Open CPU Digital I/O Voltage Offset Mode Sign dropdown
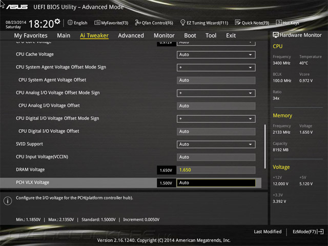Screen dimensions: 328x246 tap(216, 118)
